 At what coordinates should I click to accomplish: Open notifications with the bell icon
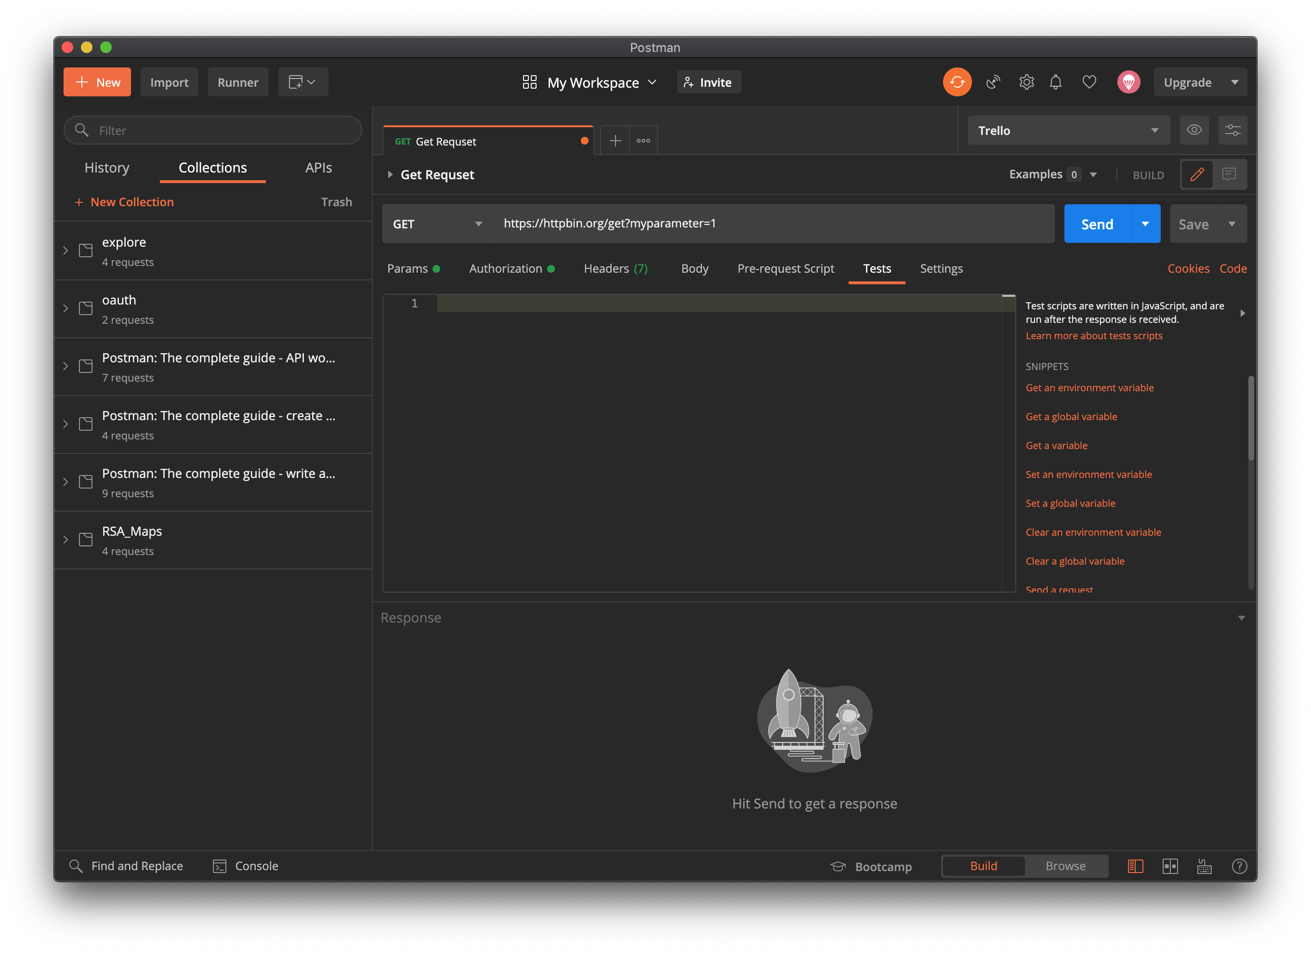coord(1056,81)
